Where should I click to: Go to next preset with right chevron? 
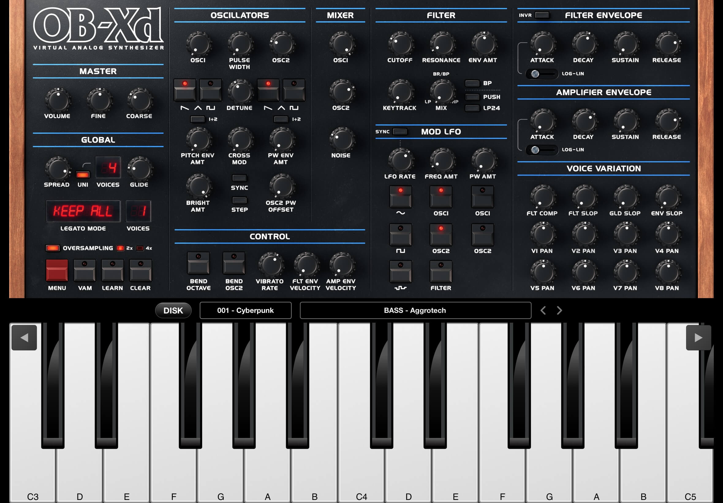559,310
